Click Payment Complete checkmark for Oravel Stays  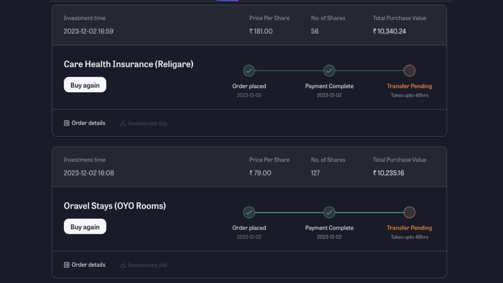click(x=329, y=213)
